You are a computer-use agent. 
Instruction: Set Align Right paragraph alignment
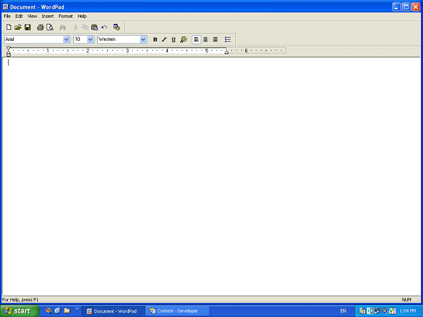point(215,40)
